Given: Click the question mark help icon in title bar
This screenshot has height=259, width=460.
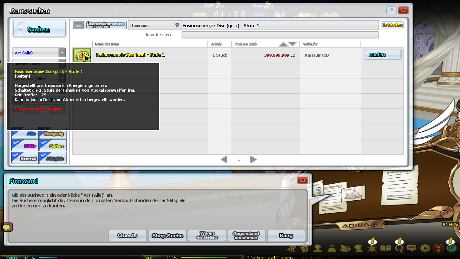Looking at the screenshot, I should pyautogui.click(x=391, y=10).
